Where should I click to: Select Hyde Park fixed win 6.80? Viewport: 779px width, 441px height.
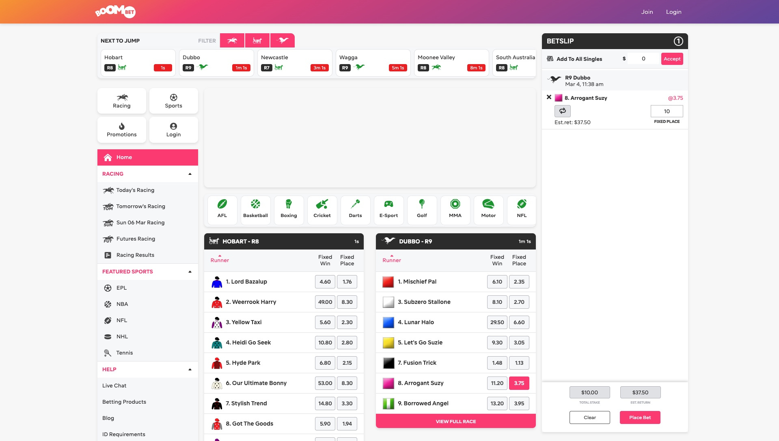point(325,363)
